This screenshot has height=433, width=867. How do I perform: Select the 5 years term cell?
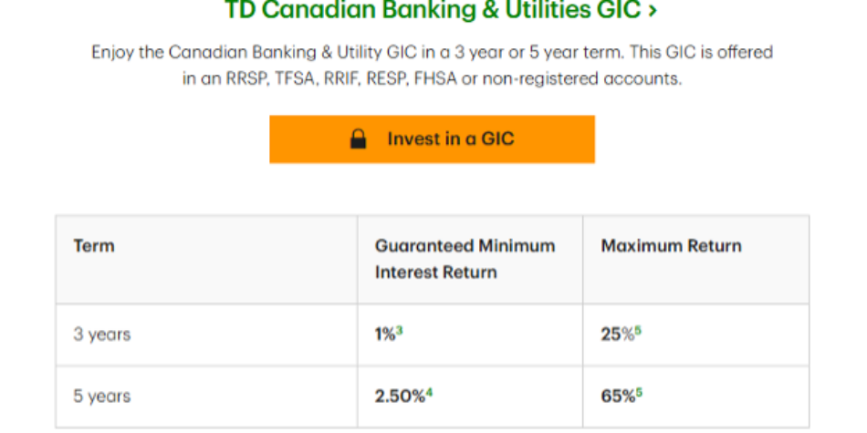point(102,397)
